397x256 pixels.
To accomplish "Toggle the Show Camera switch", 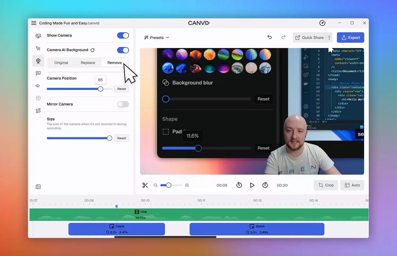I will point(123,36).
